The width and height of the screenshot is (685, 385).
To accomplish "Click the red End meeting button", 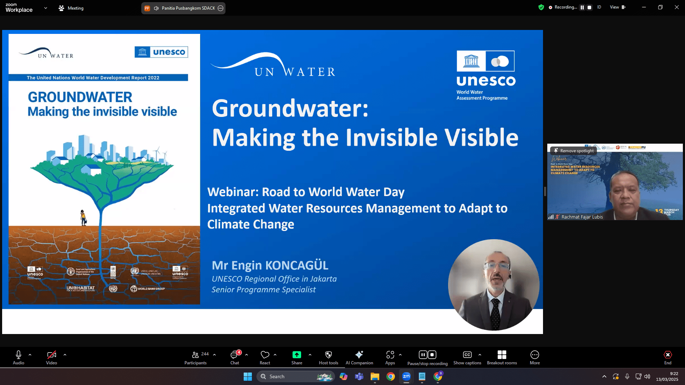I will (668, 358).
